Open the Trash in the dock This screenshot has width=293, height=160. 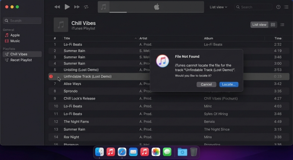(x=194, y=152)
